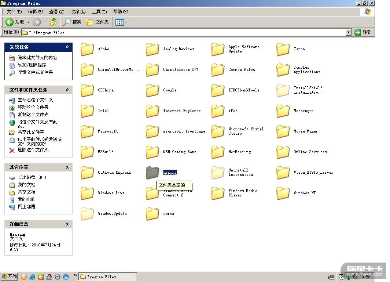Open the Views dropdown in toolbar
This screenshot has height=282, width=390.
click(x=121, y=22)
